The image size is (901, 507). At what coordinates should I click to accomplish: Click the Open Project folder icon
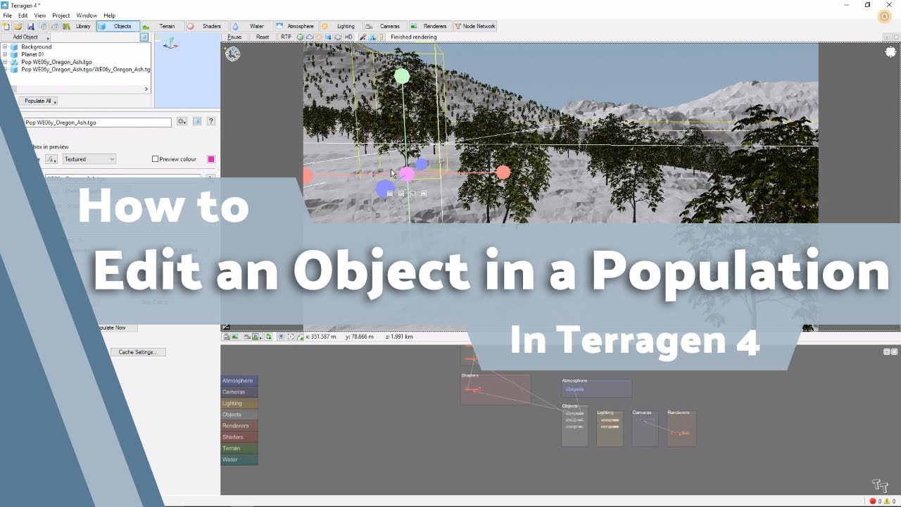pos(18,26)
